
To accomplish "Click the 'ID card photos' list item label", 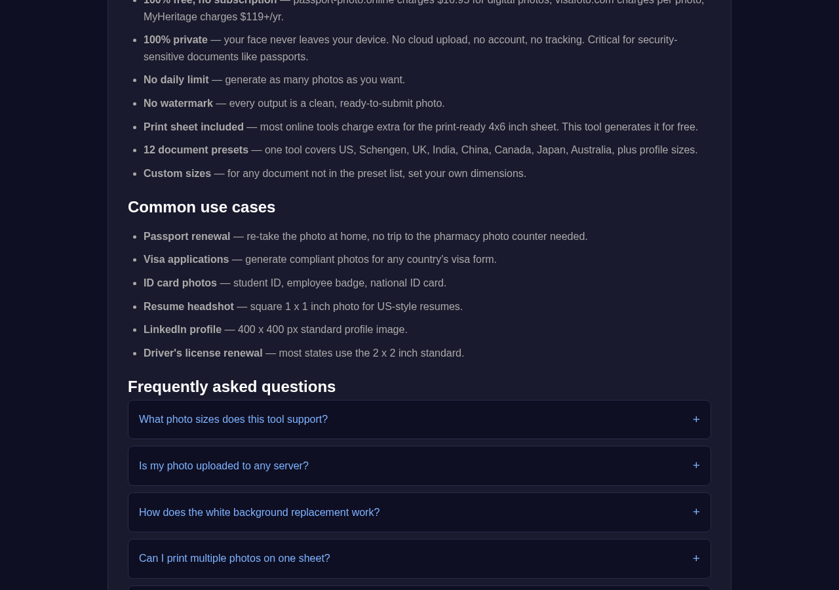I will tap(180, 283).
